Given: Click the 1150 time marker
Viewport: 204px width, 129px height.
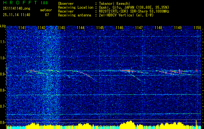Looking at the screenshot, I should pos(198,28).
